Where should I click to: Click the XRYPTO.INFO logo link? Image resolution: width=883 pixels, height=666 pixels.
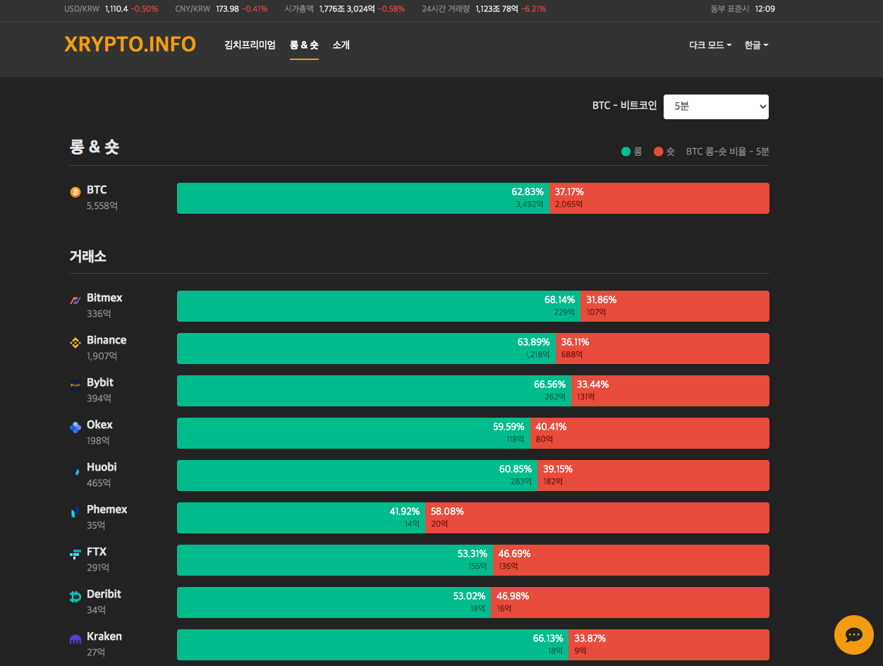pyautogui.click(x=130, y=44)
